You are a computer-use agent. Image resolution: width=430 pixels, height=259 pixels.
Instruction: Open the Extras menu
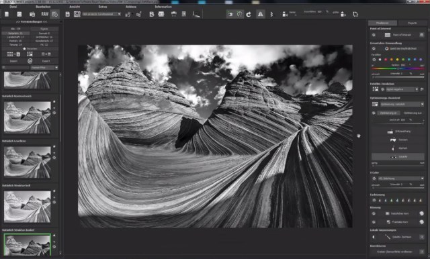point(103,7)
